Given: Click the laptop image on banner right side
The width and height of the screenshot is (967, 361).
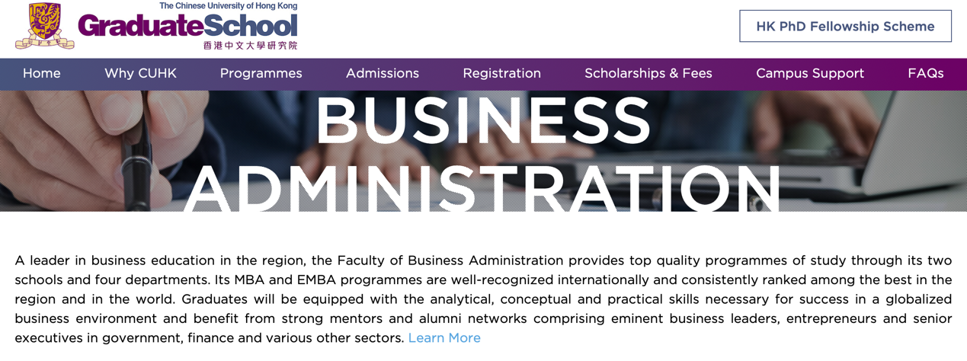Looking at the screenshot, I should tap(876, 152).
